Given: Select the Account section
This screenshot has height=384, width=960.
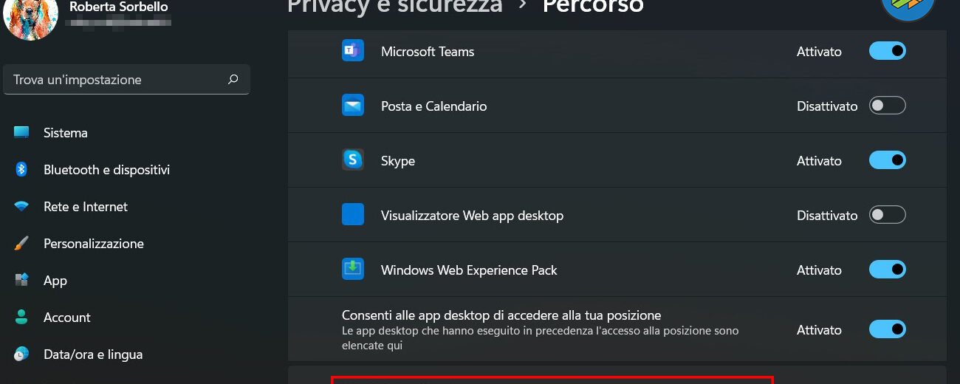Looking at the screenshot, I should tap(66, 318).
